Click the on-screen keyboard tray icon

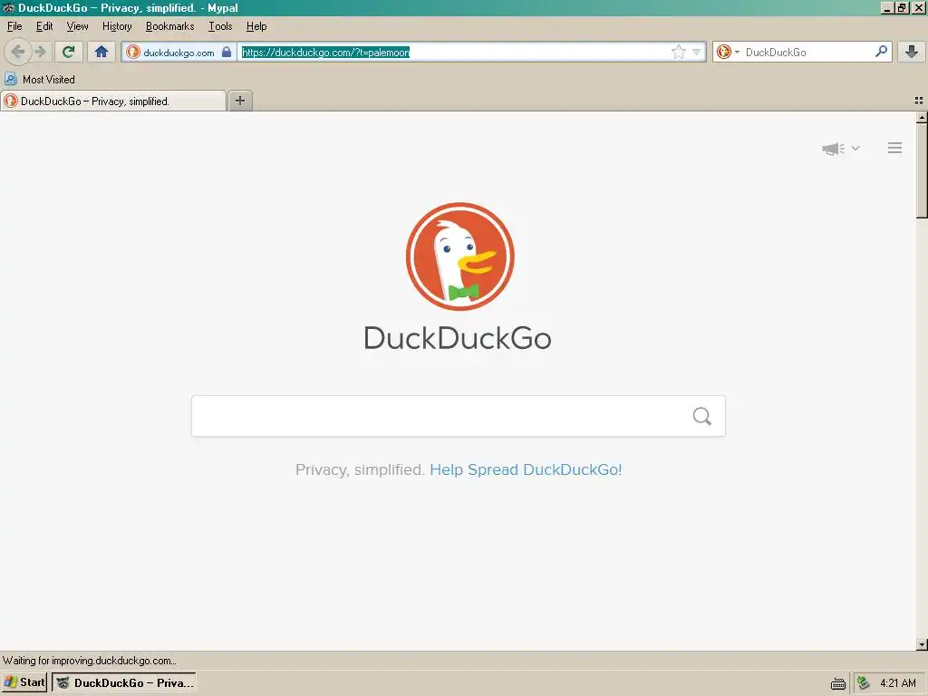[838, 683]
